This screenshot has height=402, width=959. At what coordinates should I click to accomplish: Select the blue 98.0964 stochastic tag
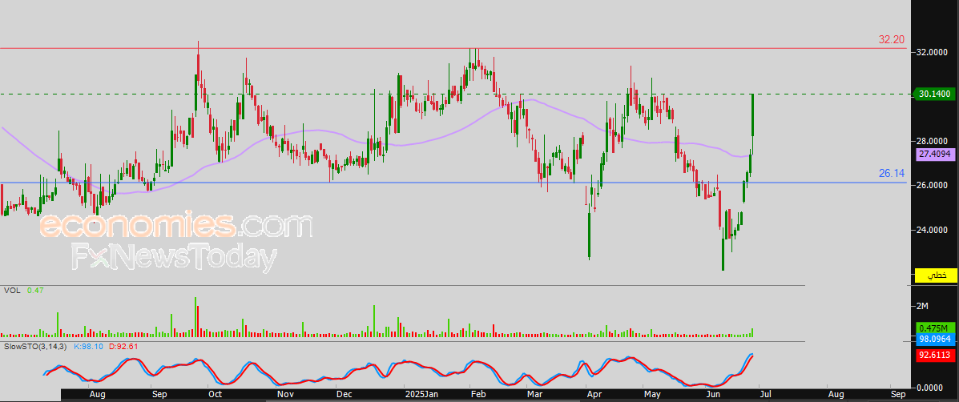point(934,339)
